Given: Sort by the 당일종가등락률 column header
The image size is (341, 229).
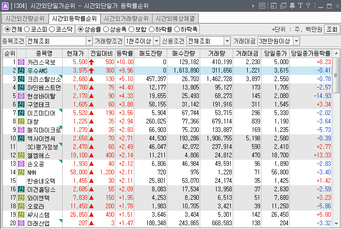Looking at the screenshot, I should click(x=310, y=53).
